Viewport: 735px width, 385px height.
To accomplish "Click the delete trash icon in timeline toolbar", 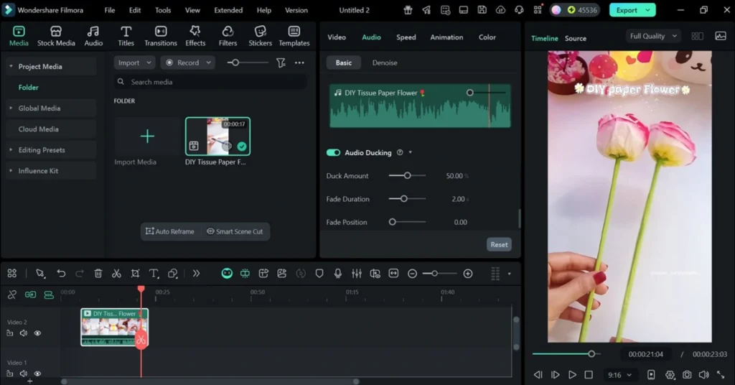I will (x=98, y=274).
